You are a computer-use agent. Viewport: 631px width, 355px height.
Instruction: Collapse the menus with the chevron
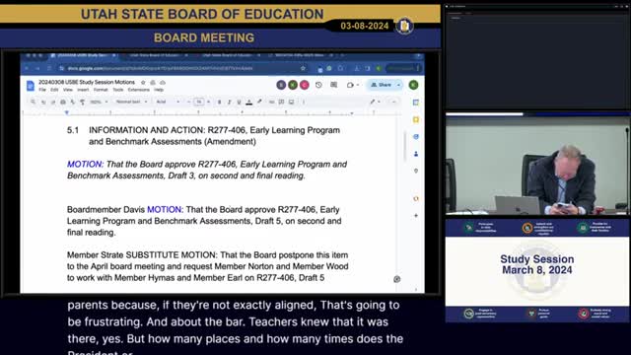pyautogui.click(x=393, y=102)
